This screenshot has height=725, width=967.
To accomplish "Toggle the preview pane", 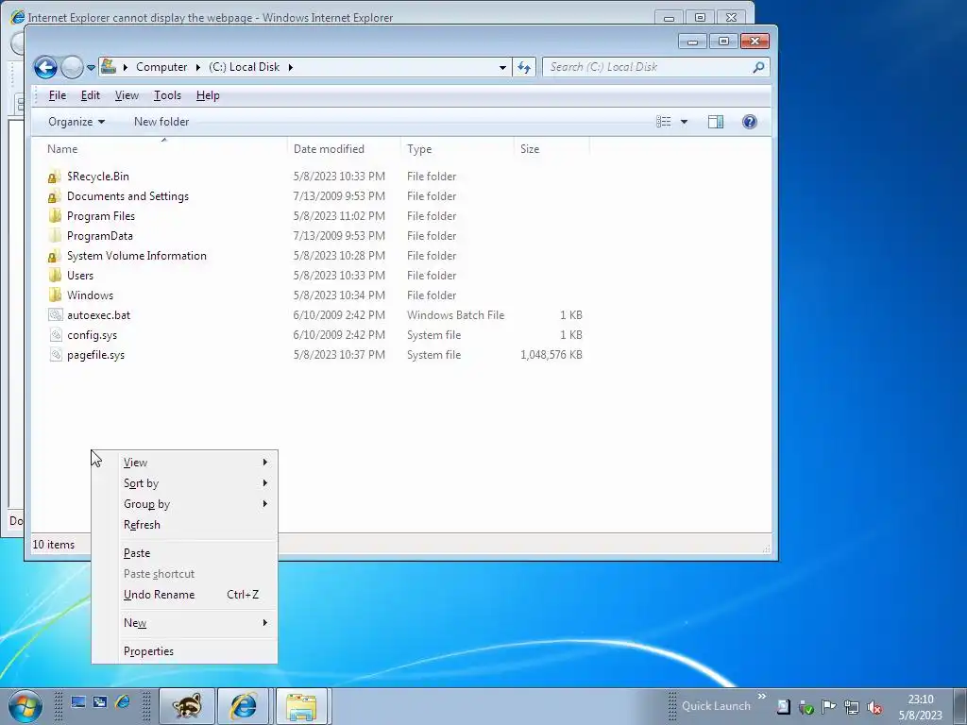I will pyautogui.click(x=716, y=122).
